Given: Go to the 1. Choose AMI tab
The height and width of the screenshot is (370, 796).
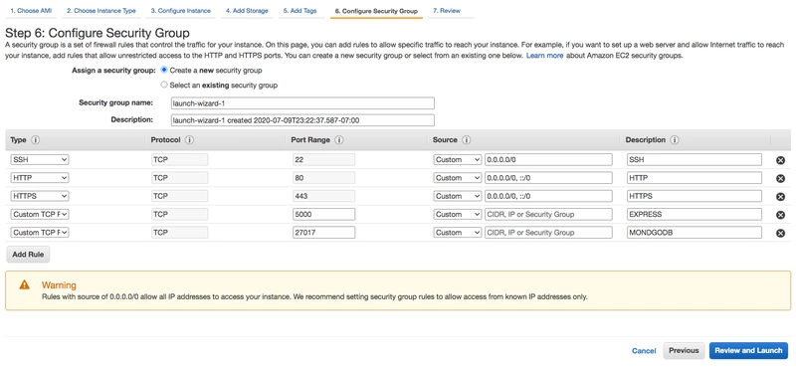Looking at the screenshot, I should pos(31,11).
